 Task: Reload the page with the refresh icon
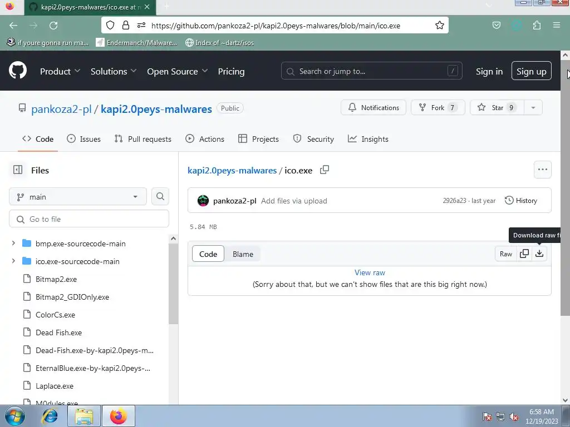53,26
